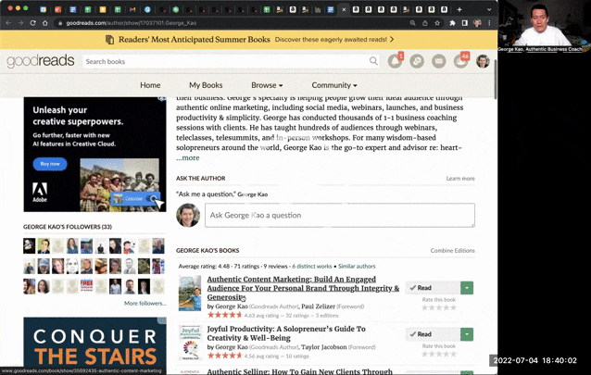Open Authentic Content Marketing cover thumbnail
Screen dimensions: 591x375
190,294
